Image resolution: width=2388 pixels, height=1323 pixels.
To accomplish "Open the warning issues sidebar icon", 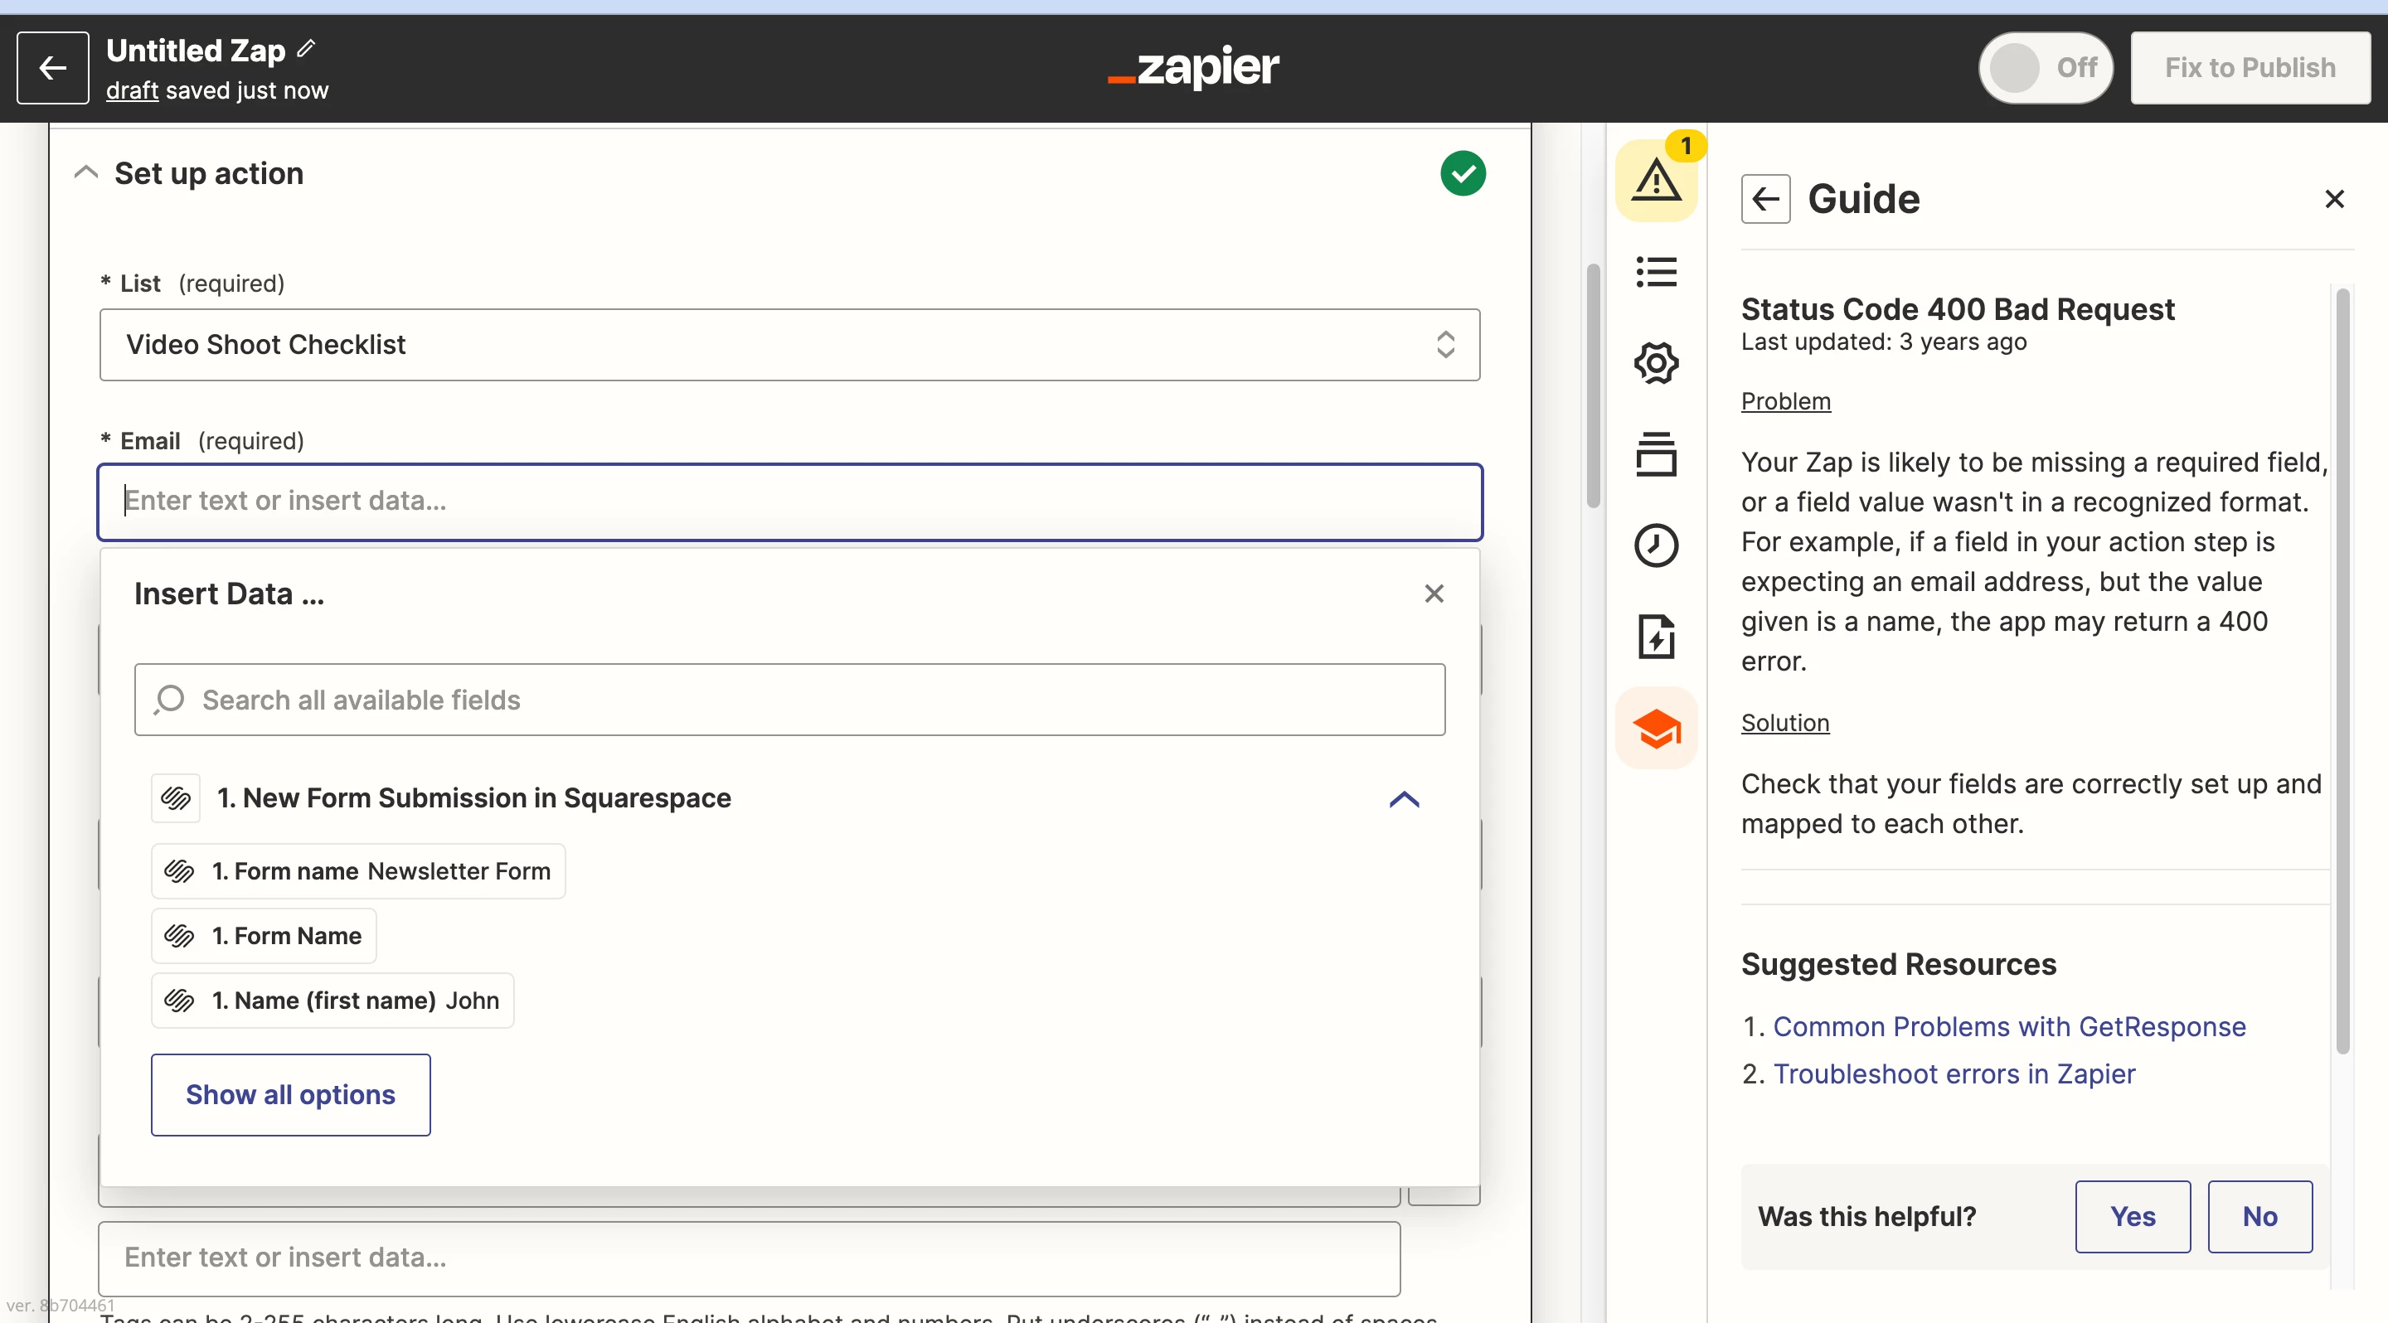I will pyautogui.click(x=1656, y=180).
